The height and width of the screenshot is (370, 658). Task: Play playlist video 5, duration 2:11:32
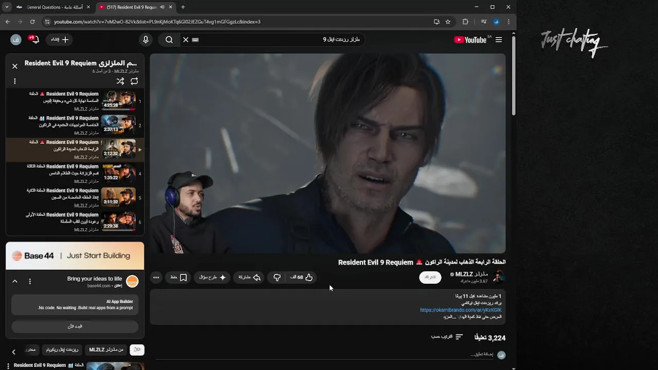[x=75, y=198]
